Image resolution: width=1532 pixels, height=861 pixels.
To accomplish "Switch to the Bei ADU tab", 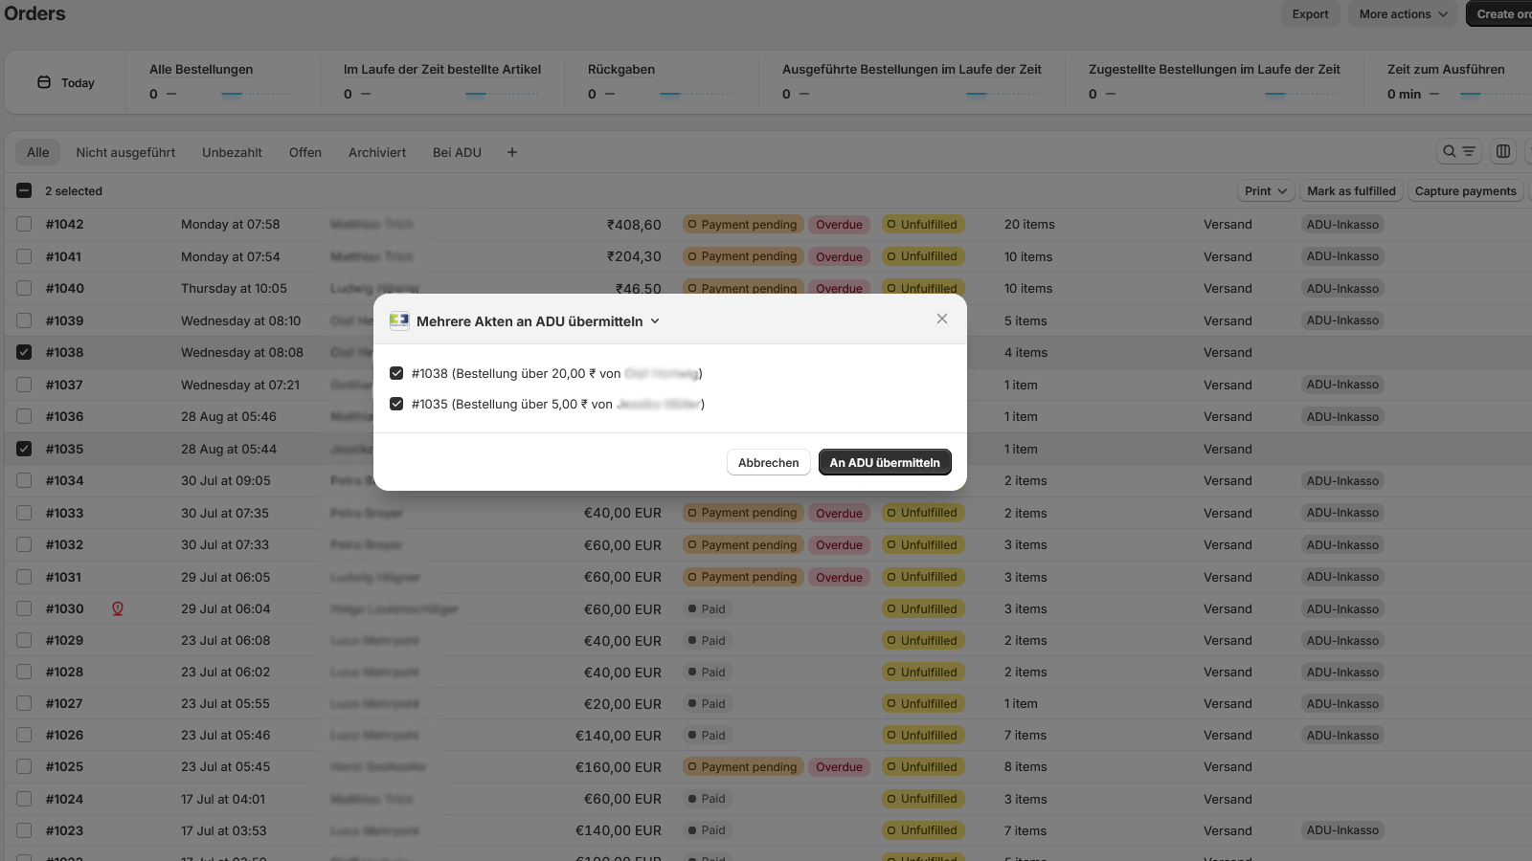I will (457, 152).
